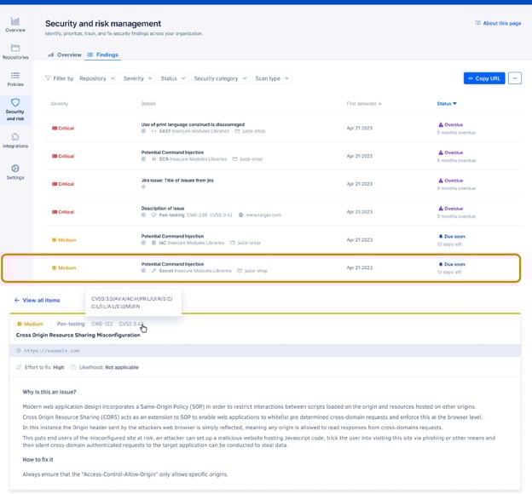Click the About this page book icon
Viewport: 532px width, 494px height.
477,23
